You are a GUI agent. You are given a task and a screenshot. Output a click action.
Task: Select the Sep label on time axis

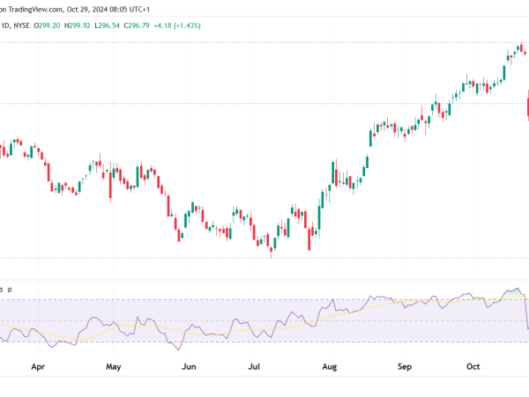pyautogui.click(x=405, y=367)
